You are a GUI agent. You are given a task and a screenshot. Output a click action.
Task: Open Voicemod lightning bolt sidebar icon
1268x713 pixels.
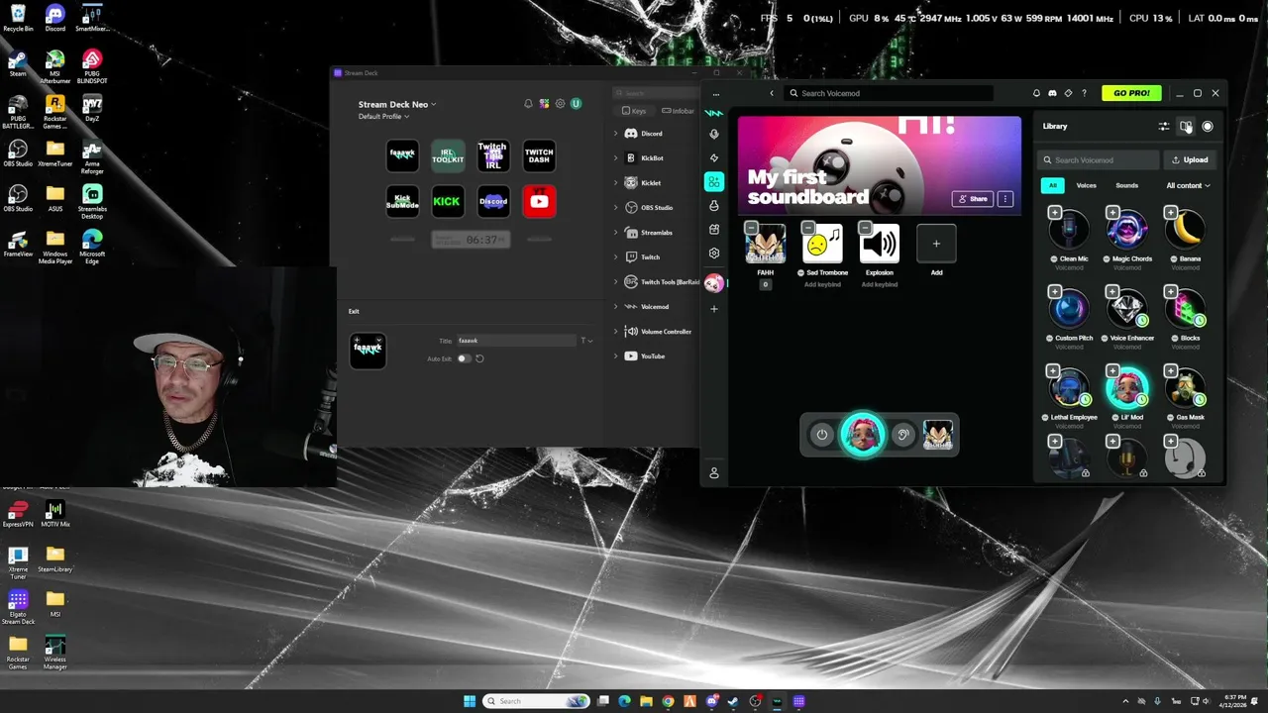713,157
